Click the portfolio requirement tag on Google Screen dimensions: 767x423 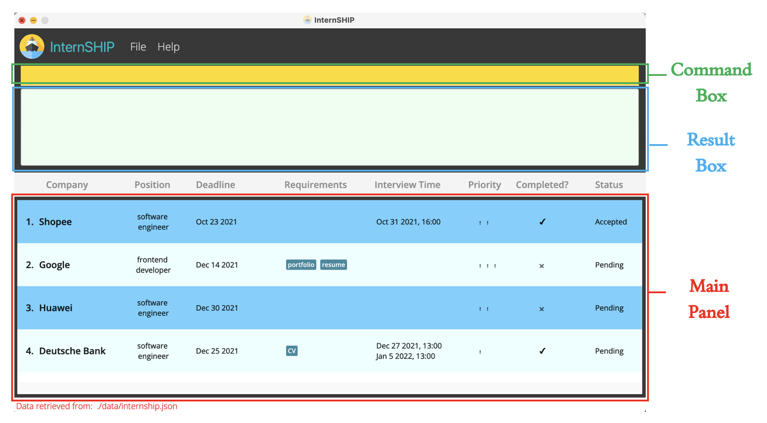(x=301, y=265)
